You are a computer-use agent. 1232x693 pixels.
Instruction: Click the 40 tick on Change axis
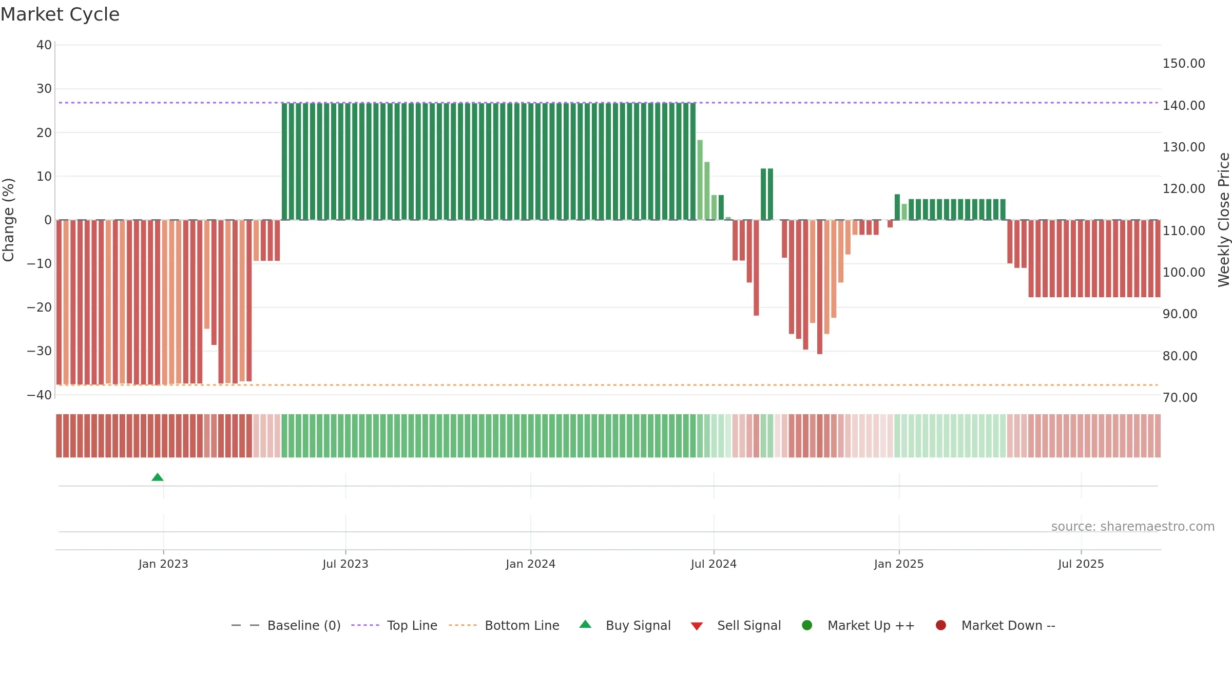44,45
